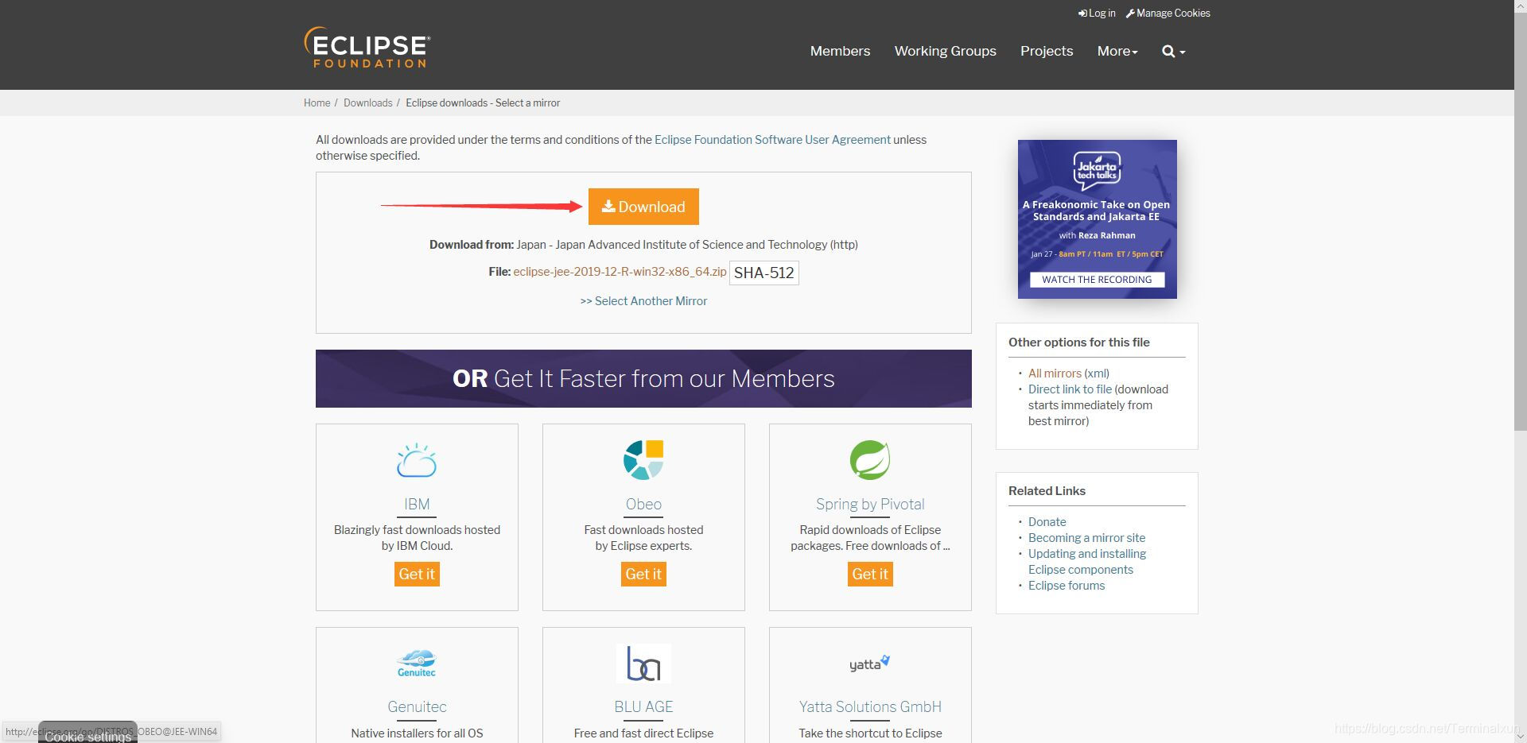Viewport: 1527px width, 743px height.
Task: Click the Spring by Pivotal leaf logo
Action: [870, 460]
